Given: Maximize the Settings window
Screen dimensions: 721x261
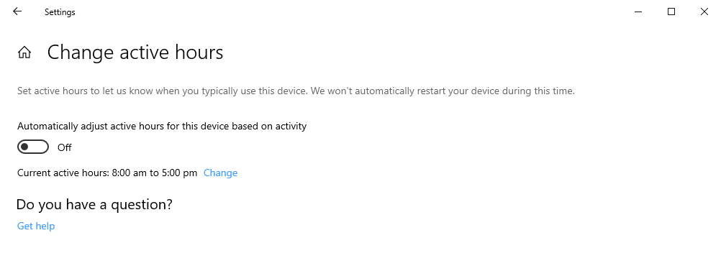Looking at the screenshot, I should click(x=671, y=12).
